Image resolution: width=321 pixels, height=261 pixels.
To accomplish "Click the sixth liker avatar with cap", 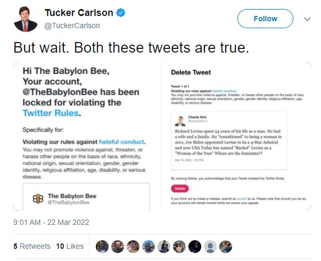I will click(x=179, y=247).
